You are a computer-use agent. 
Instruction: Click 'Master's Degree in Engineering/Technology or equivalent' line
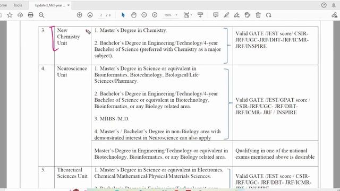(x=161, y=151)
